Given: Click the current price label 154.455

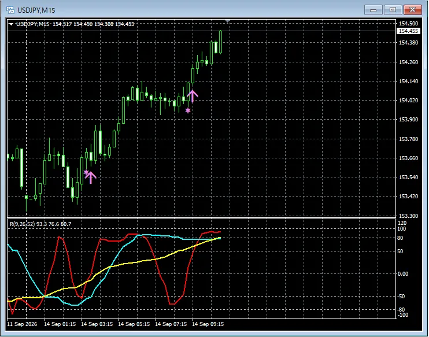Looking at the screenshot, I should pyautogui.click(x=408, y=31).
